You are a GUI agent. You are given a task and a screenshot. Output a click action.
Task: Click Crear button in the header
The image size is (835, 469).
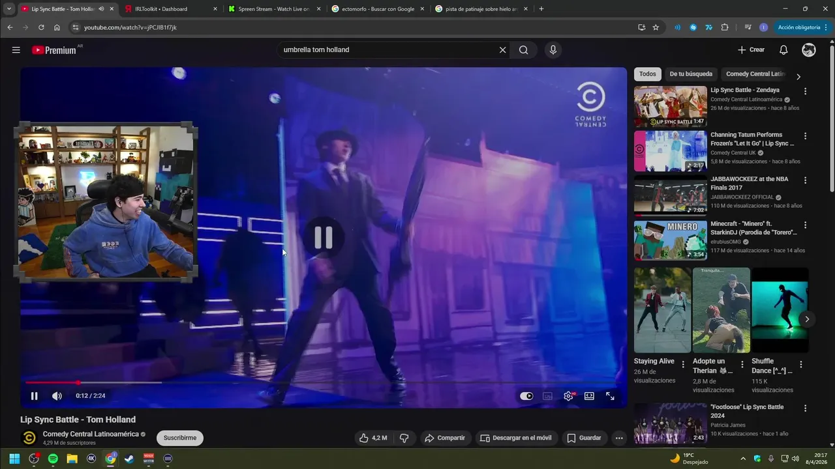pos(751,50)
